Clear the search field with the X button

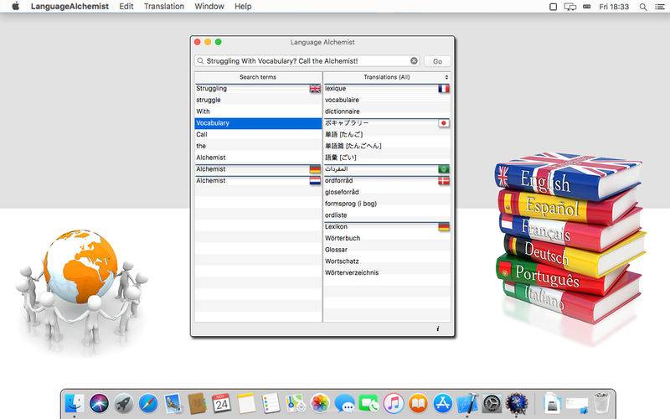point(414,60)
